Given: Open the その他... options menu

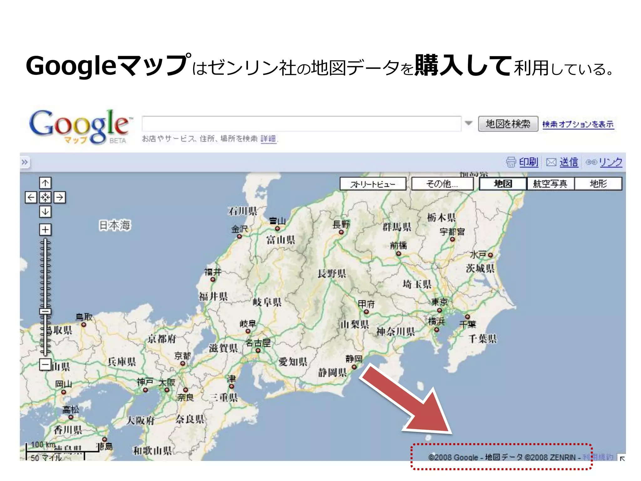Looking at the screenshot, I should [x=442, y=184].
